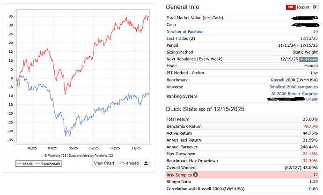Click the download chart icon
The height and width of the screenshot is (195, 323).
pos(146,163)
